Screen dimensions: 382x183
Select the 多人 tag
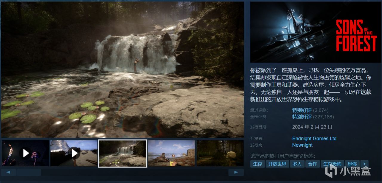click(297, 164)
